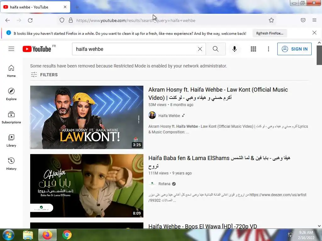Bookmark this page with the star
Viewport: 322px width, 241px height.
coord(271,20)
